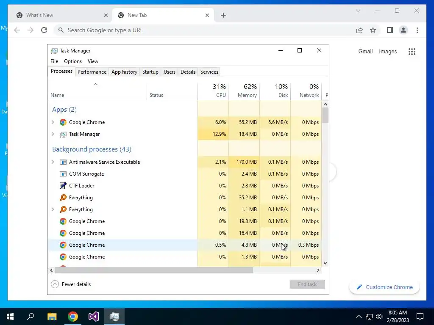Switch to the Details tab

(188, 72)
